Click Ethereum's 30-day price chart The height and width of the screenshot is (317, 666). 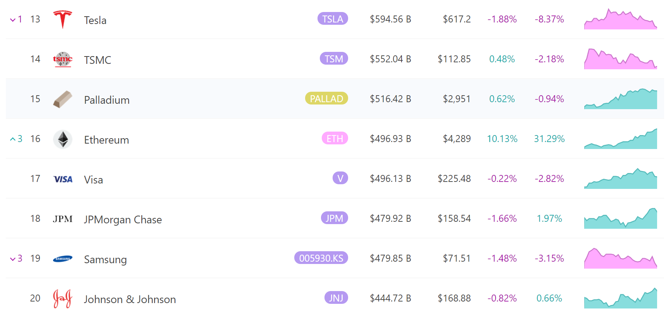[620, 139]
